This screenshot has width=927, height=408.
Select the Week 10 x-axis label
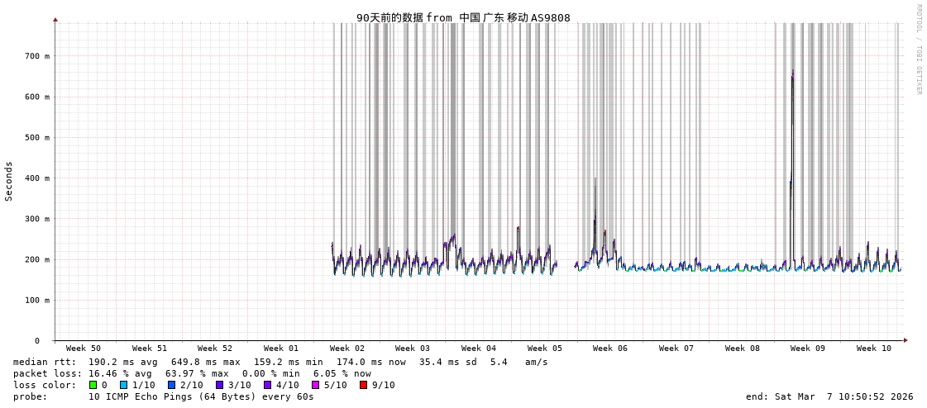coord(873,349)
